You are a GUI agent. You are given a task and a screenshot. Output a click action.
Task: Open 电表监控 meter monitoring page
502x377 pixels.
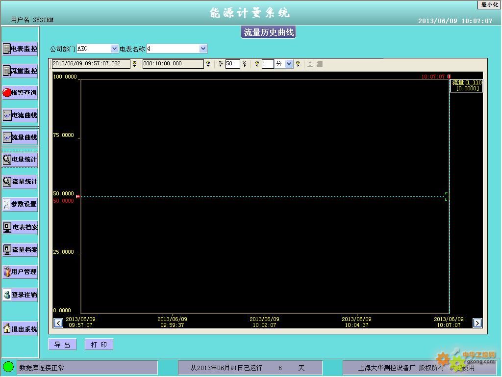tap(20, 49)
